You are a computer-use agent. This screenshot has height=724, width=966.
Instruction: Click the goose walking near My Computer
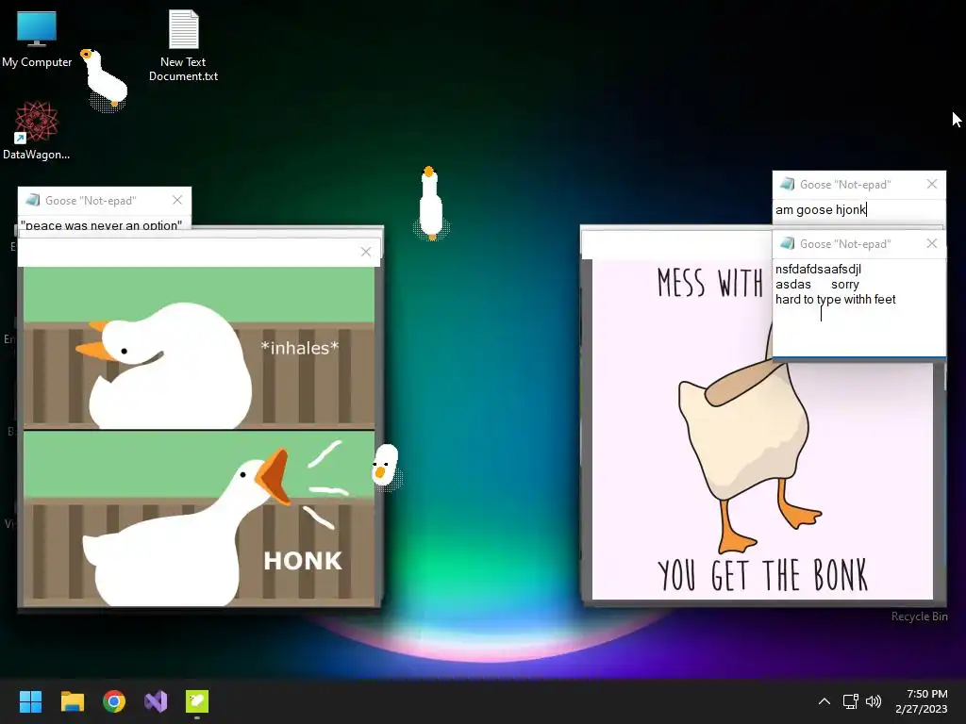click(x=105, y=80)
